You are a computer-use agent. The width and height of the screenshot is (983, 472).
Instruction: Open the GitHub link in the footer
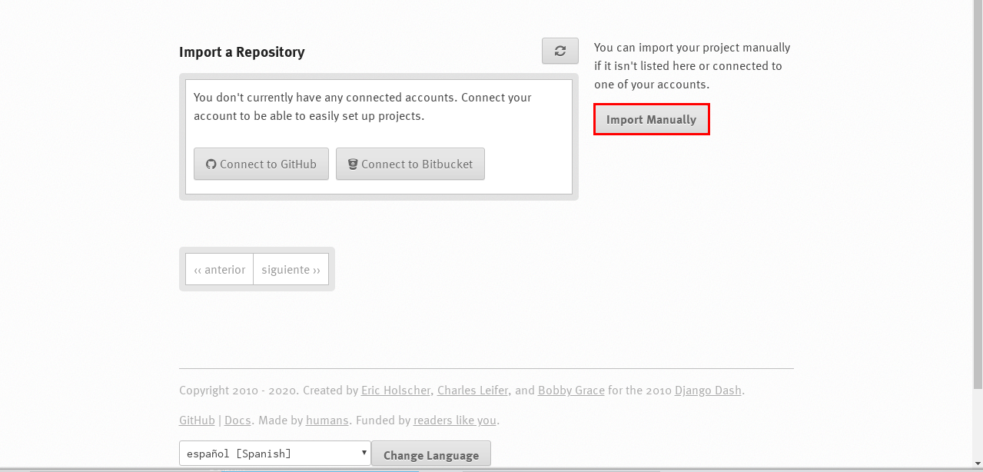click(x=197, y=420)
